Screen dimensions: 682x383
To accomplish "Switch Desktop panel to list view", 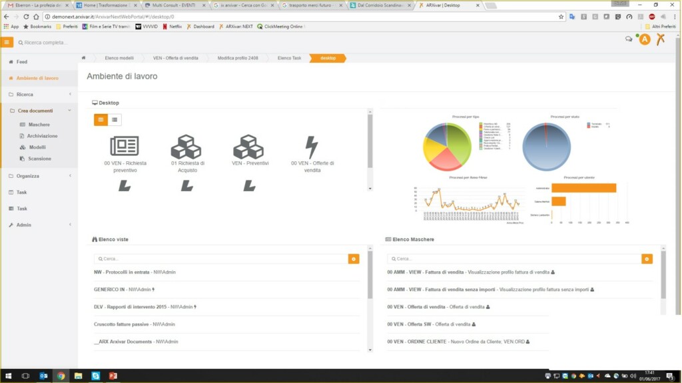I will 115,120.
